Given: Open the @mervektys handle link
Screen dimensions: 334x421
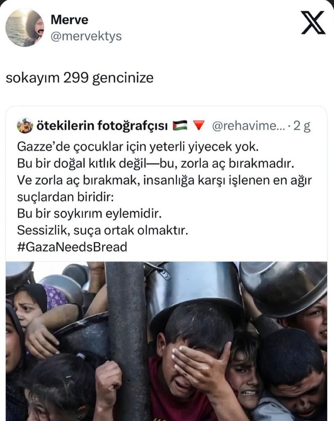Looking at the screenshot, I should click(x=86, y=36).
